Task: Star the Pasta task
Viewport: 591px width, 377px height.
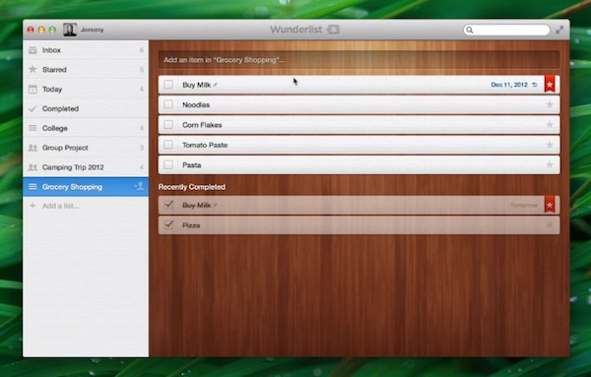Action: point(550,164)
